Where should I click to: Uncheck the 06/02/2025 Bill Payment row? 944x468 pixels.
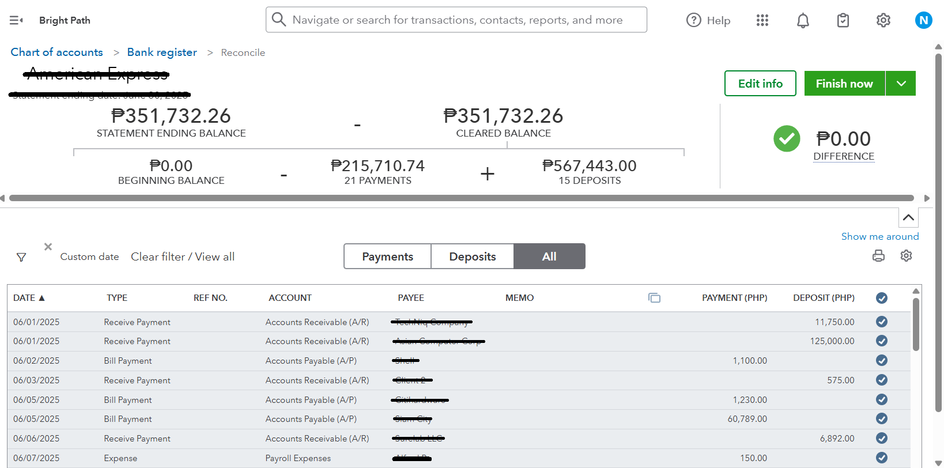881,361
